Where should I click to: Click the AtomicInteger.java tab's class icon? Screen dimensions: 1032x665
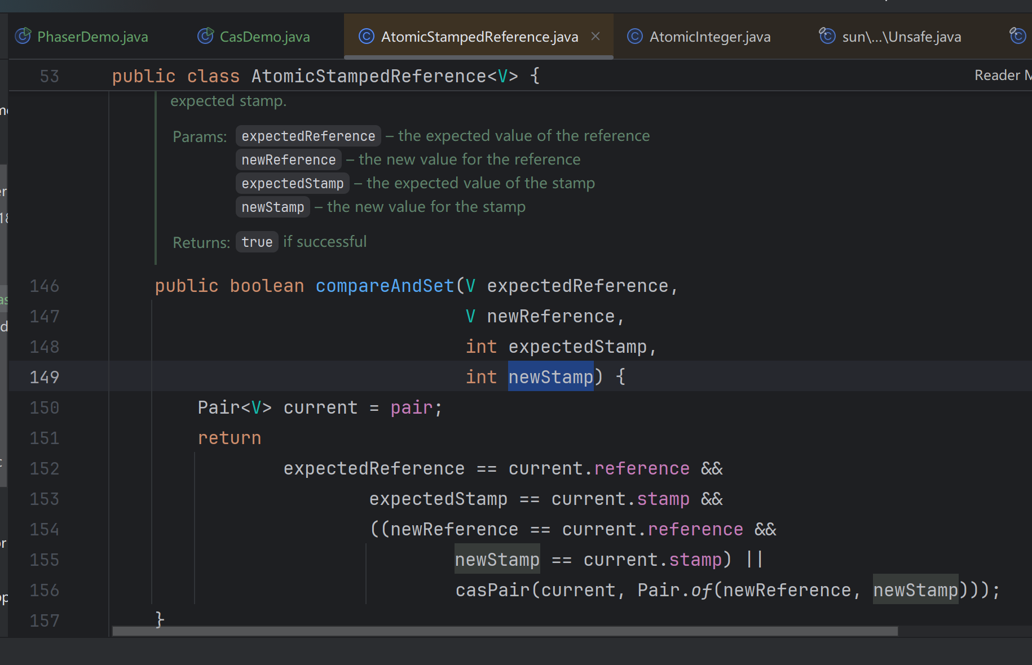point(635,37)
